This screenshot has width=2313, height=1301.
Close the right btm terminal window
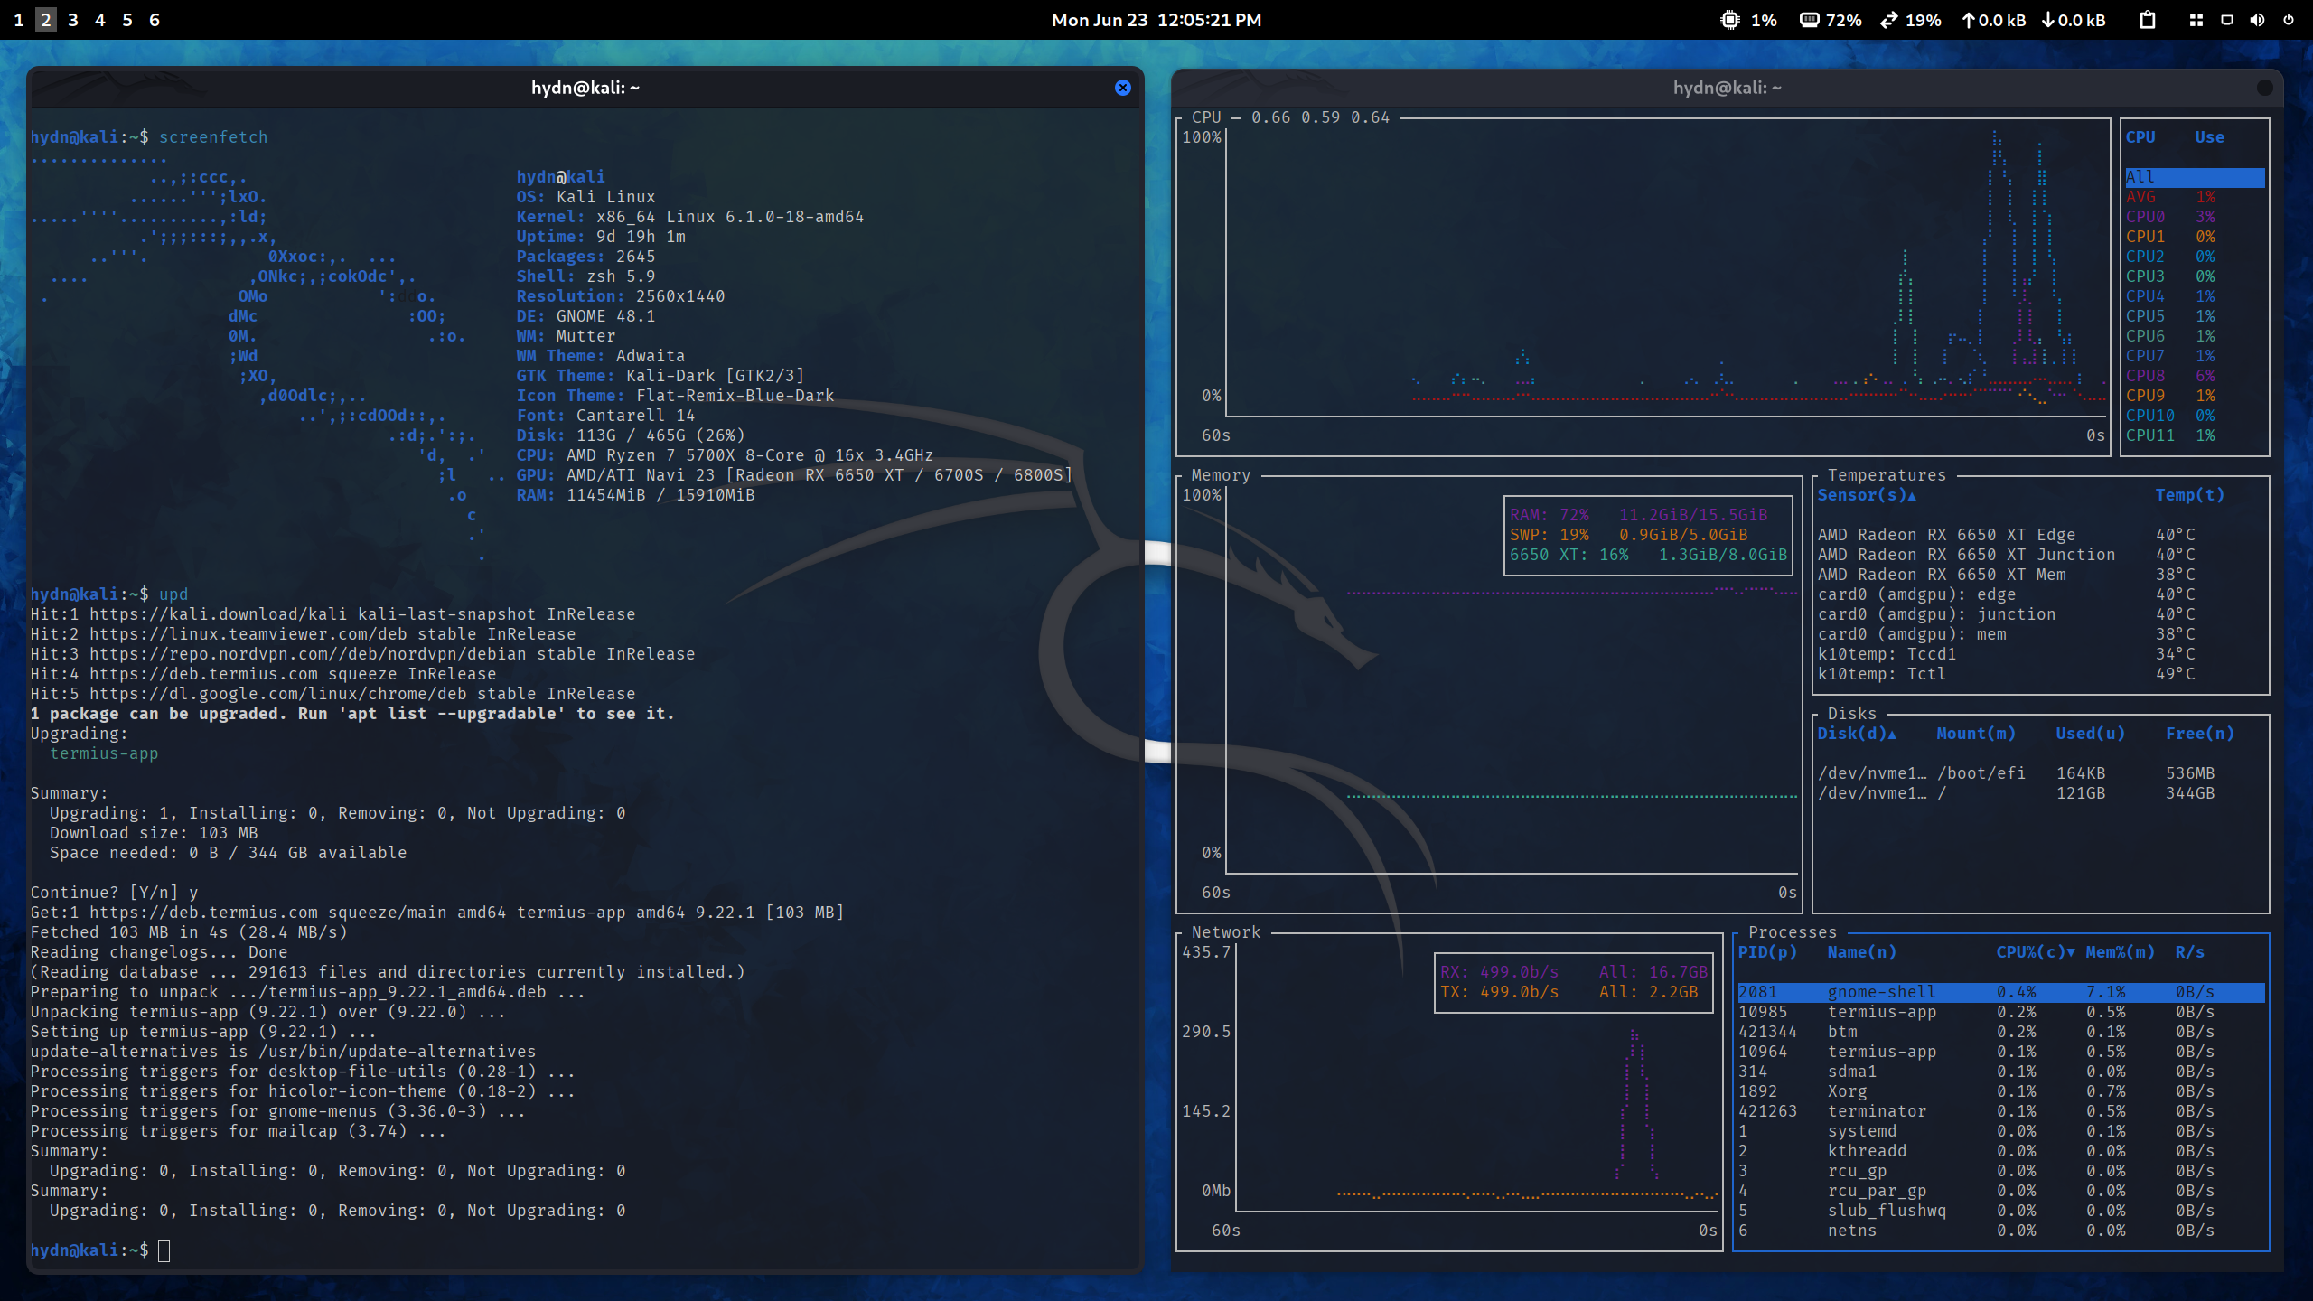point(2264,88)
